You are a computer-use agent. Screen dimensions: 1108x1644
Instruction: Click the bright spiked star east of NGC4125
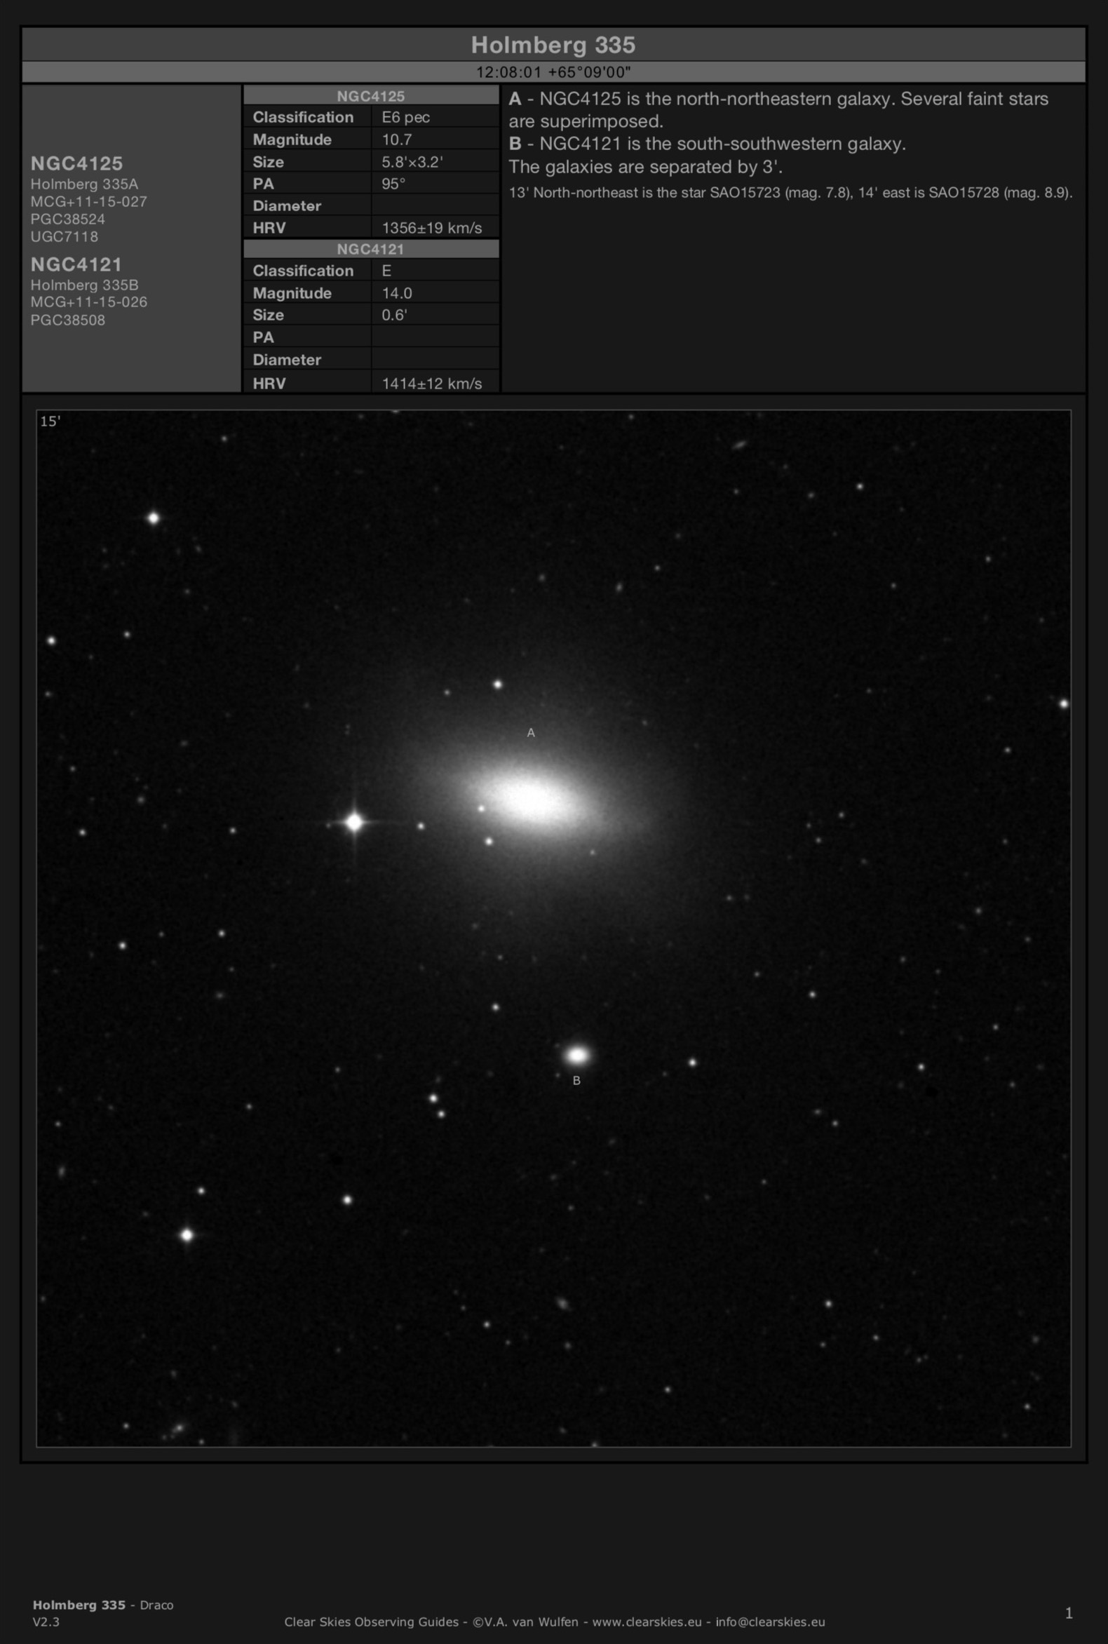click(354, 822)
